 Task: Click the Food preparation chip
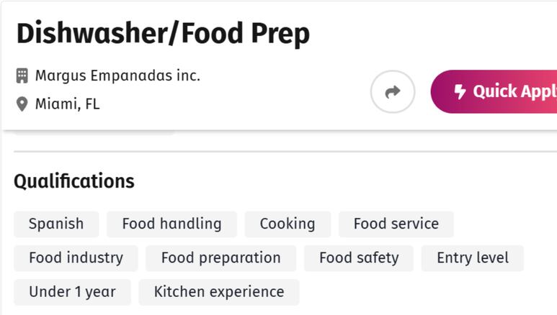click(x=221, y=258)
